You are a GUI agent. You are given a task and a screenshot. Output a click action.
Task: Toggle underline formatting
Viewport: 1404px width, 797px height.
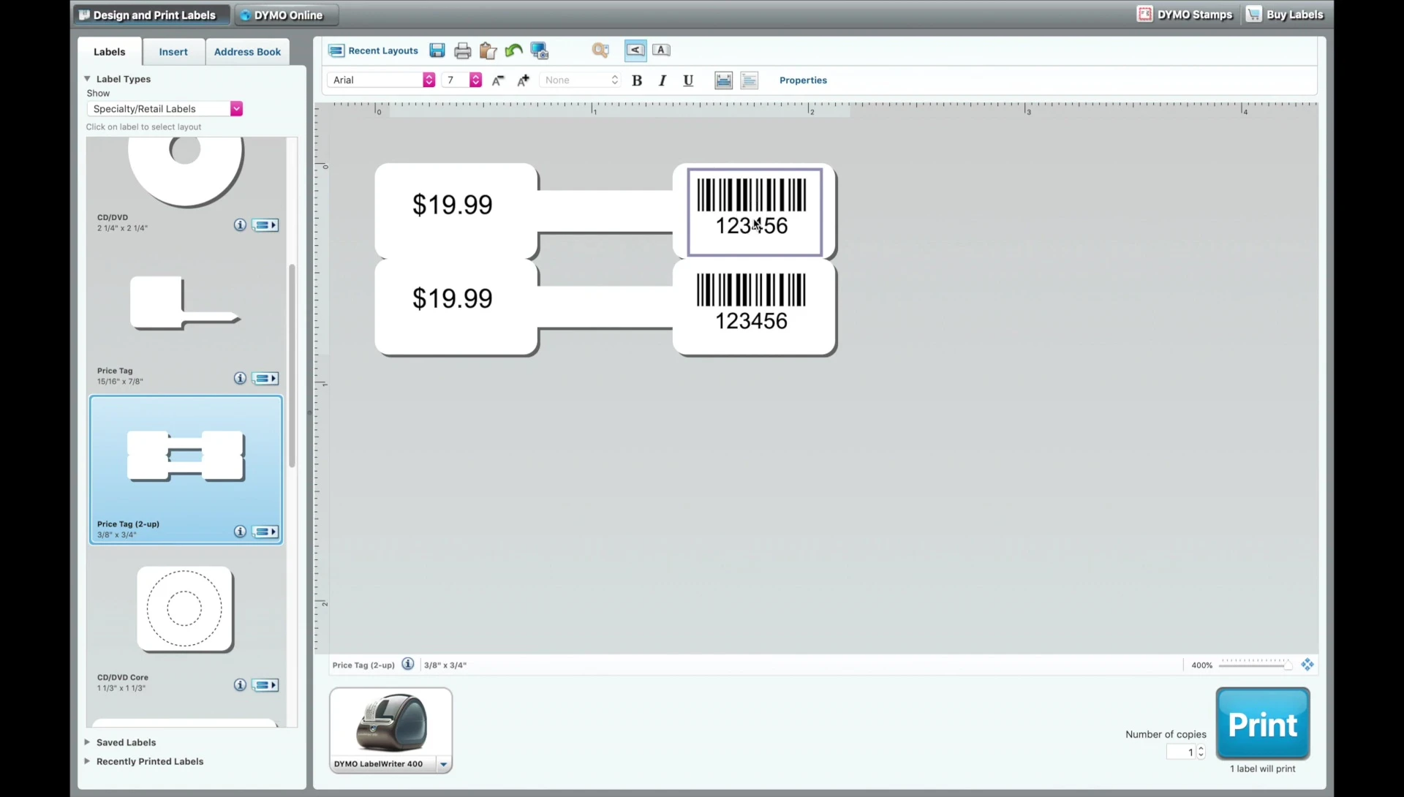pos(688,80)
